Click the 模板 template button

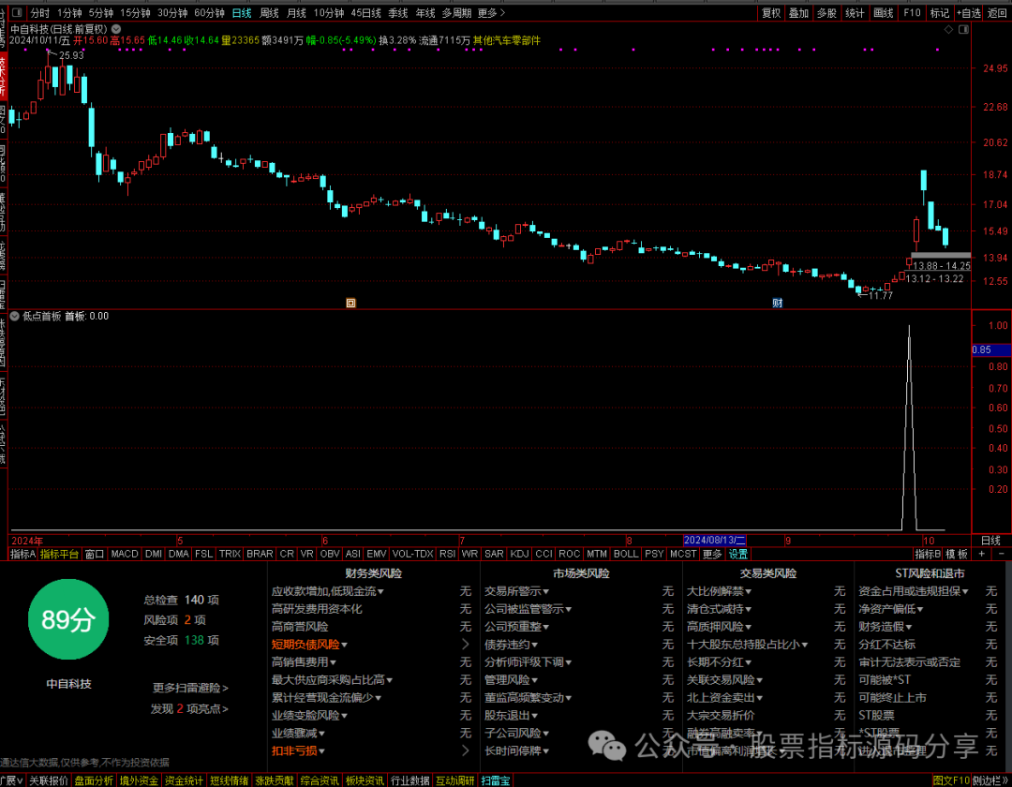(957, 554)
